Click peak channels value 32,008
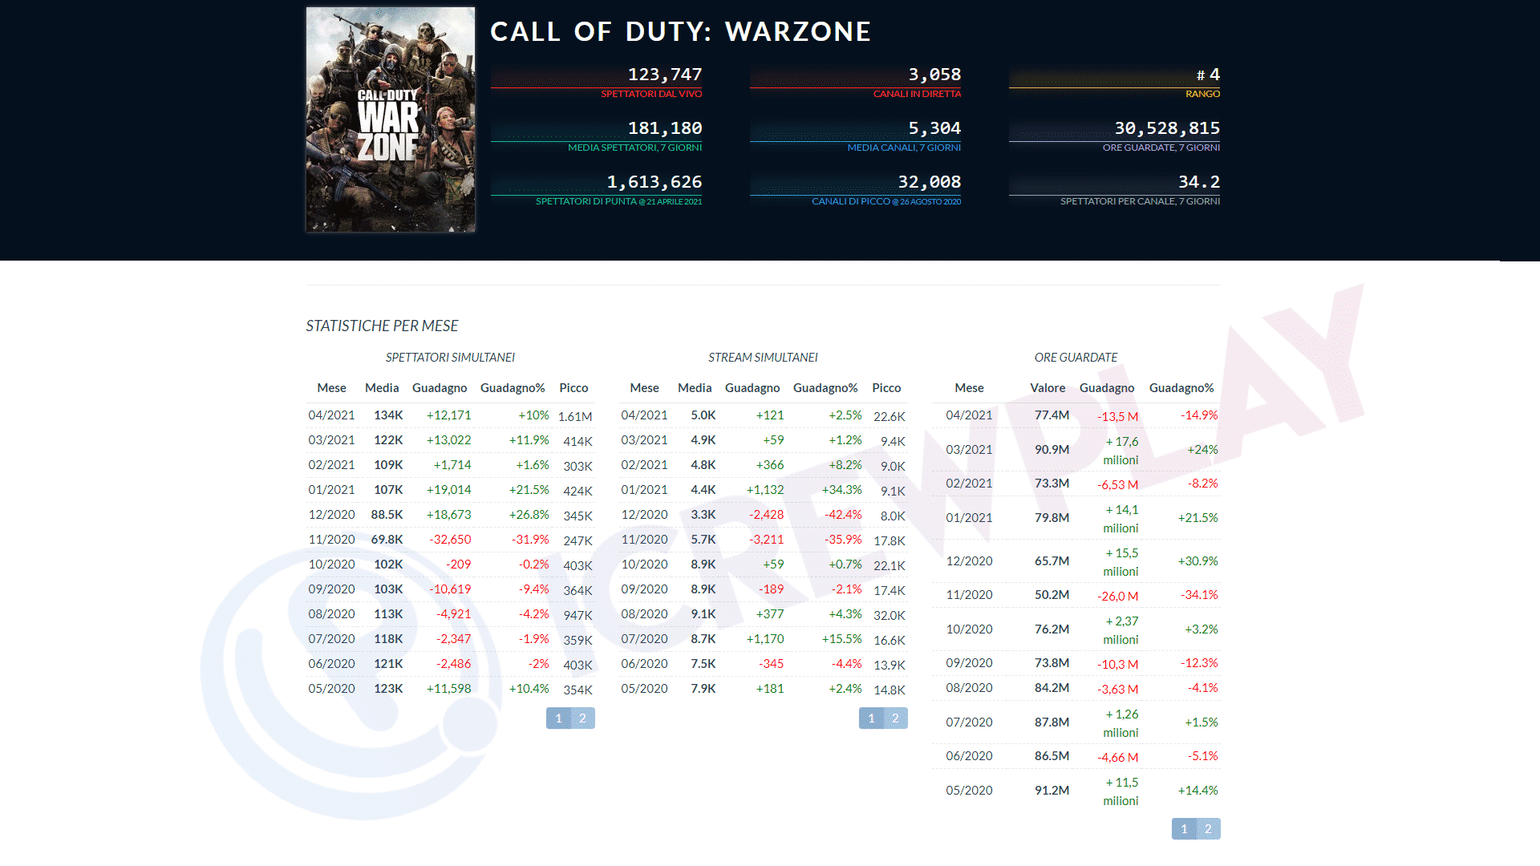1540x866 pixels. pyautogui.click(x=930, y=182)
